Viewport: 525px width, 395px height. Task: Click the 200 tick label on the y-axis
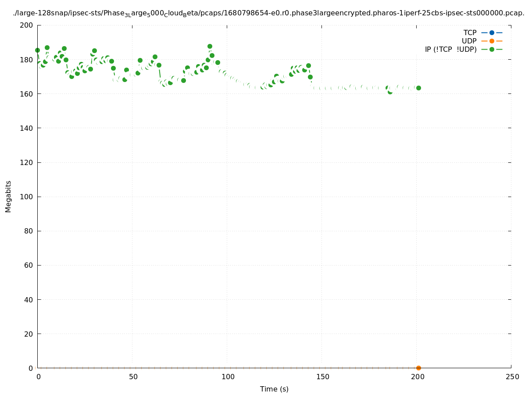27,25
